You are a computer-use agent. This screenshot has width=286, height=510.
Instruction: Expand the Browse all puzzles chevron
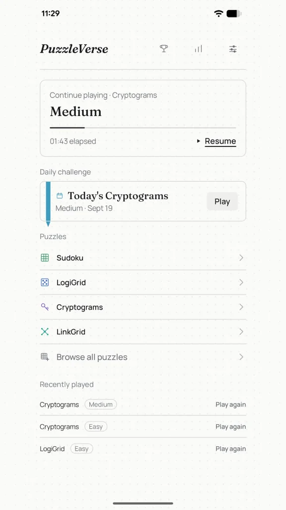tap(241, 357)
